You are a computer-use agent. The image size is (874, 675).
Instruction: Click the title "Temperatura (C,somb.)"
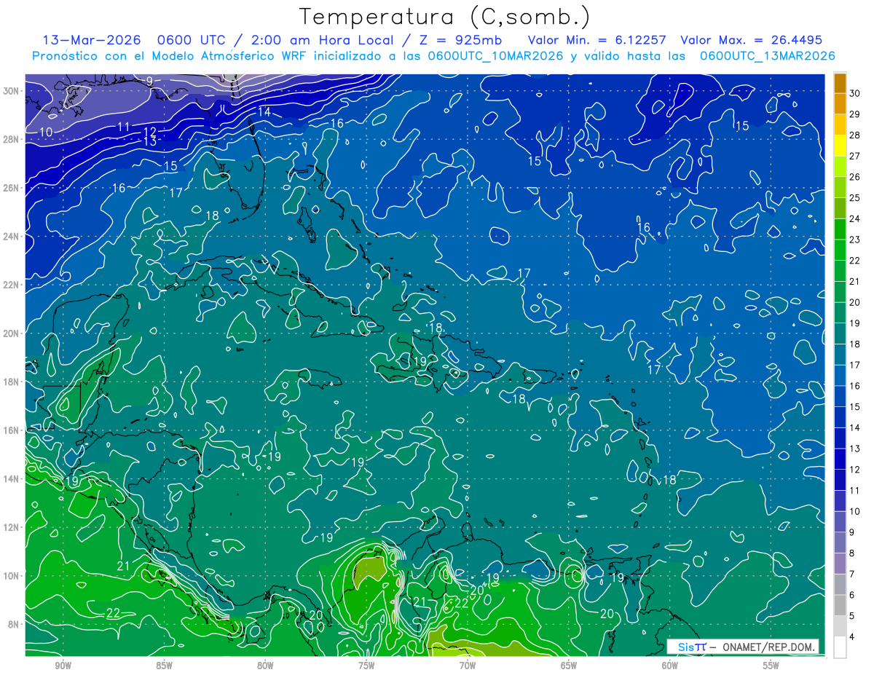(445, 17)
